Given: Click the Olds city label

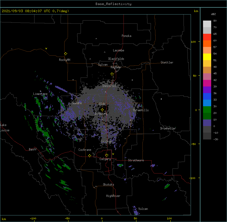Looking at the screenshot, I should (102, 104).
